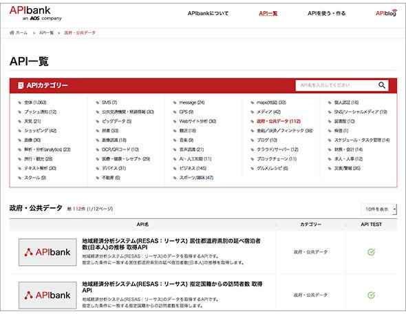The image size is (406, 314).
Task: Select the スクール category
Action: 35,178
